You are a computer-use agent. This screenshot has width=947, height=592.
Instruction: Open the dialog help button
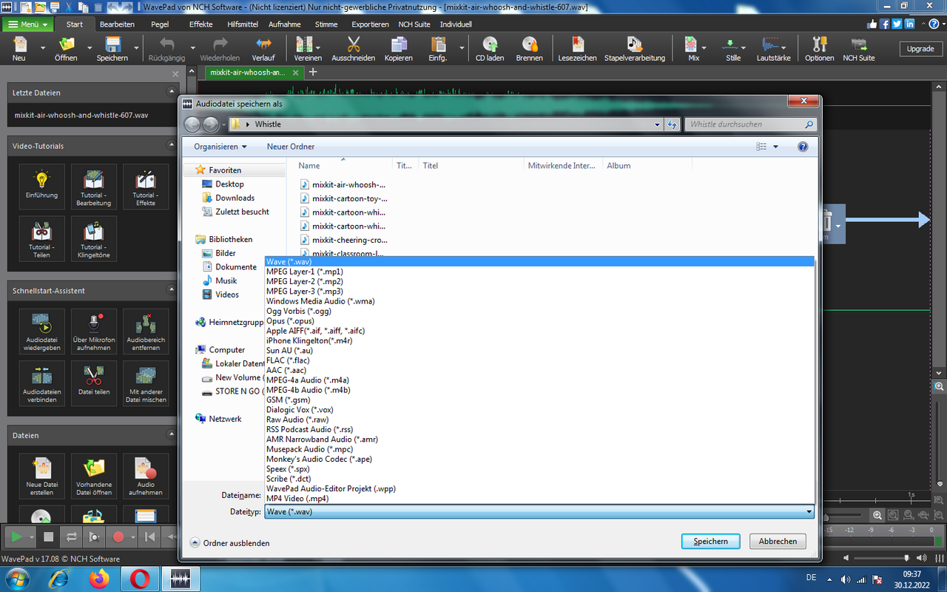[803, 147]
